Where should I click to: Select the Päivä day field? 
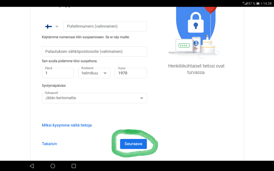point(58,73)
